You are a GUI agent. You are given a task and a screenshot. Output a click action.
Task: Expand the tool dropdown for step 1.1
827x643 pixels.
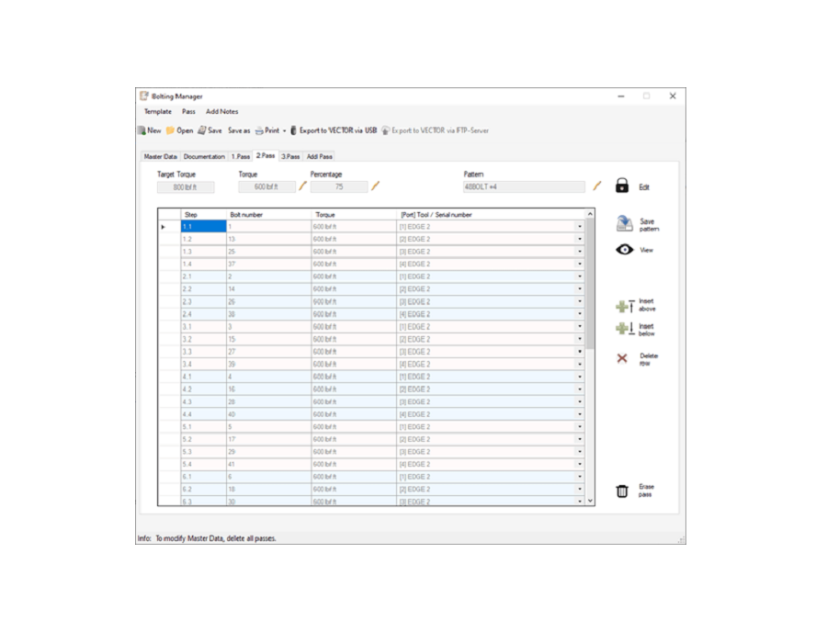click(579, 227)
